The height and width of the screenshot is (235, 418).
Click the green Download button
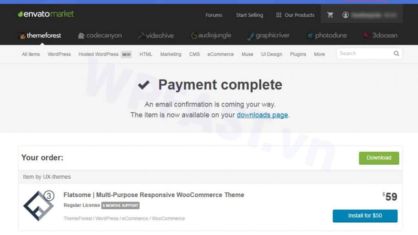click(x=379, y=158)
